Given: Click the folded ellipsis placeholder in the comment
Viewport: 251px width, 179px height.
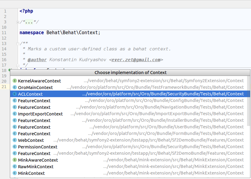Looking at the screenshot, I should (x=29, y=22).
